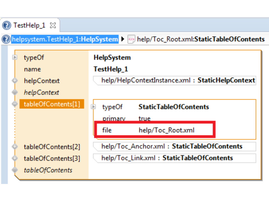
Task: Click the XML file icon in breadcrumb
Action: pos(131,39)
